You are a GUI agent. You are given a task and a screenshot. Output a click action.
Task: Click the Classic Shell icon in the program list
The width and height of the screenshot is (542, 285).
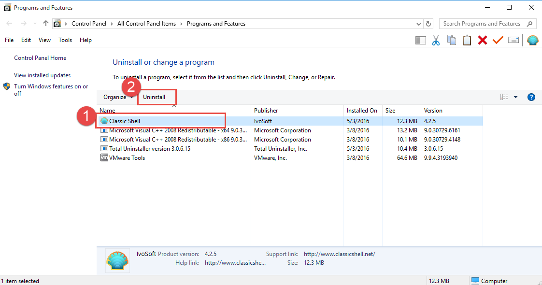pos(104,121)
